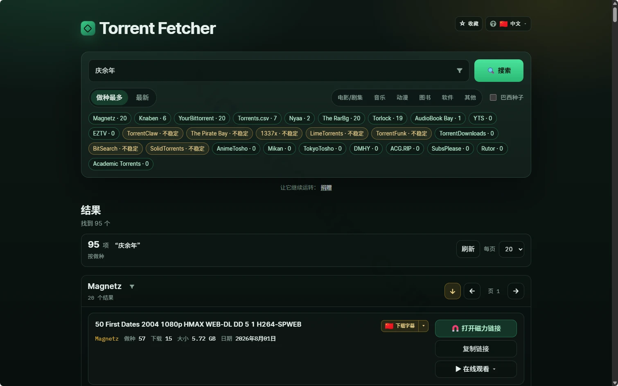Open the 下载字幕 dropdown arrow
Image resolution: width=618 pixels, height=386 pixels.
(x=424, y=326)
